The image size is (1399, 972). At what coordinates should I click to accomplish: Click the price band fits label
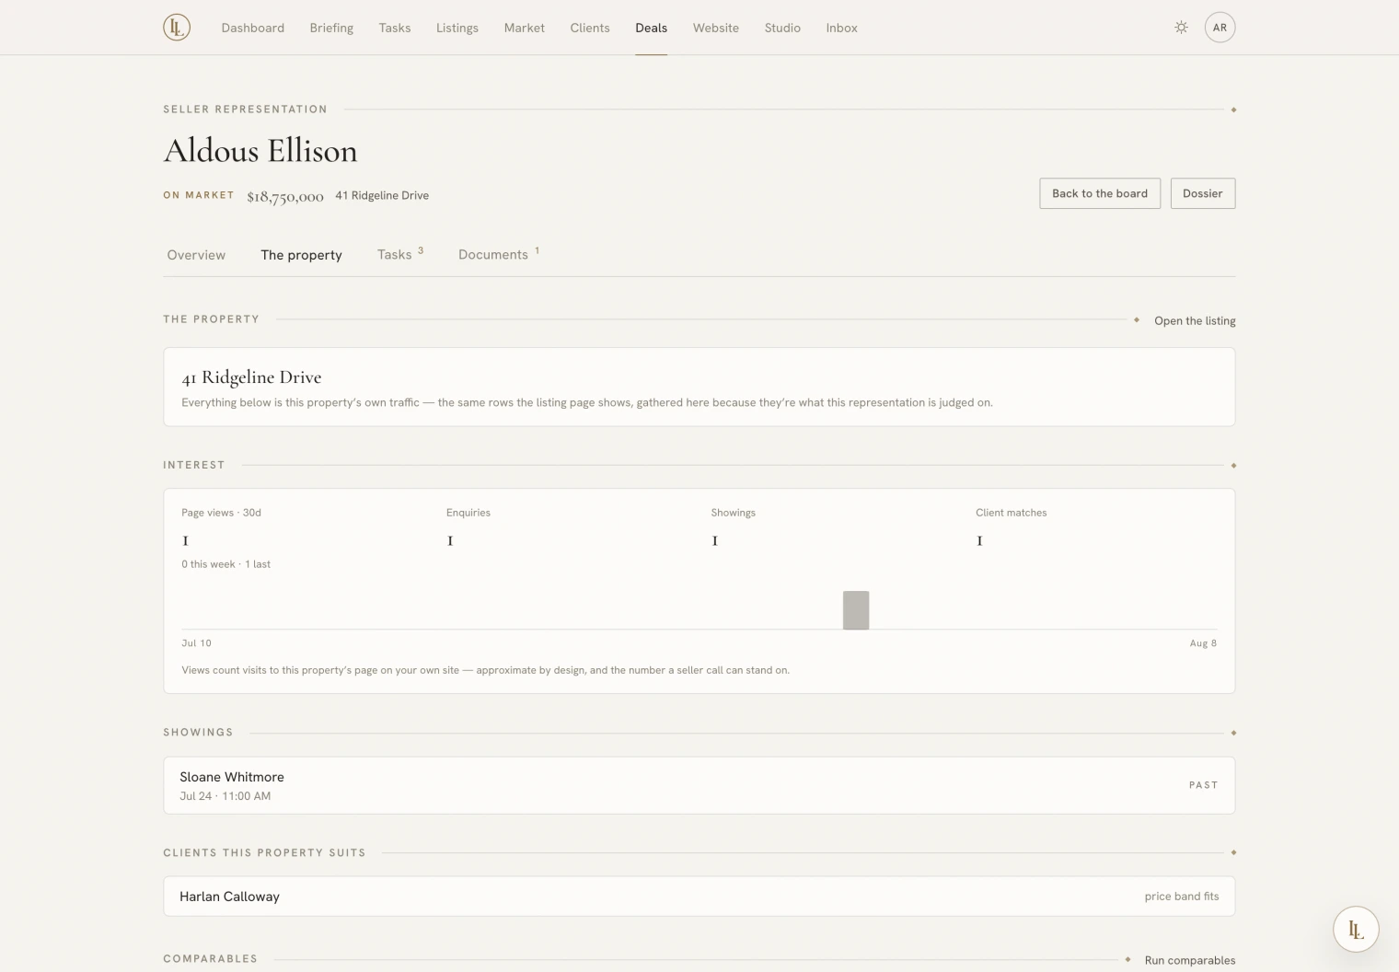click(x=1181, y=896)
